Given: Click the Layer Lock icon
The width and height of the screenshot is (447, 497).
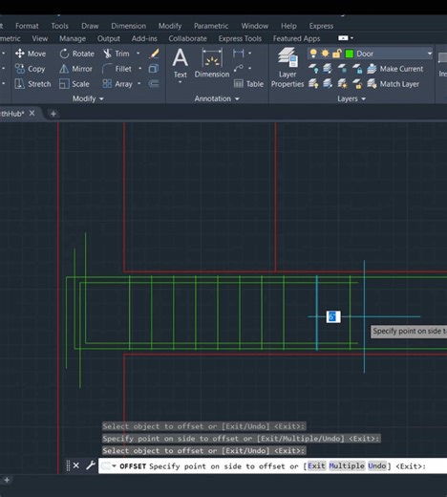Looking at the screenshot, I should point(357,69).
